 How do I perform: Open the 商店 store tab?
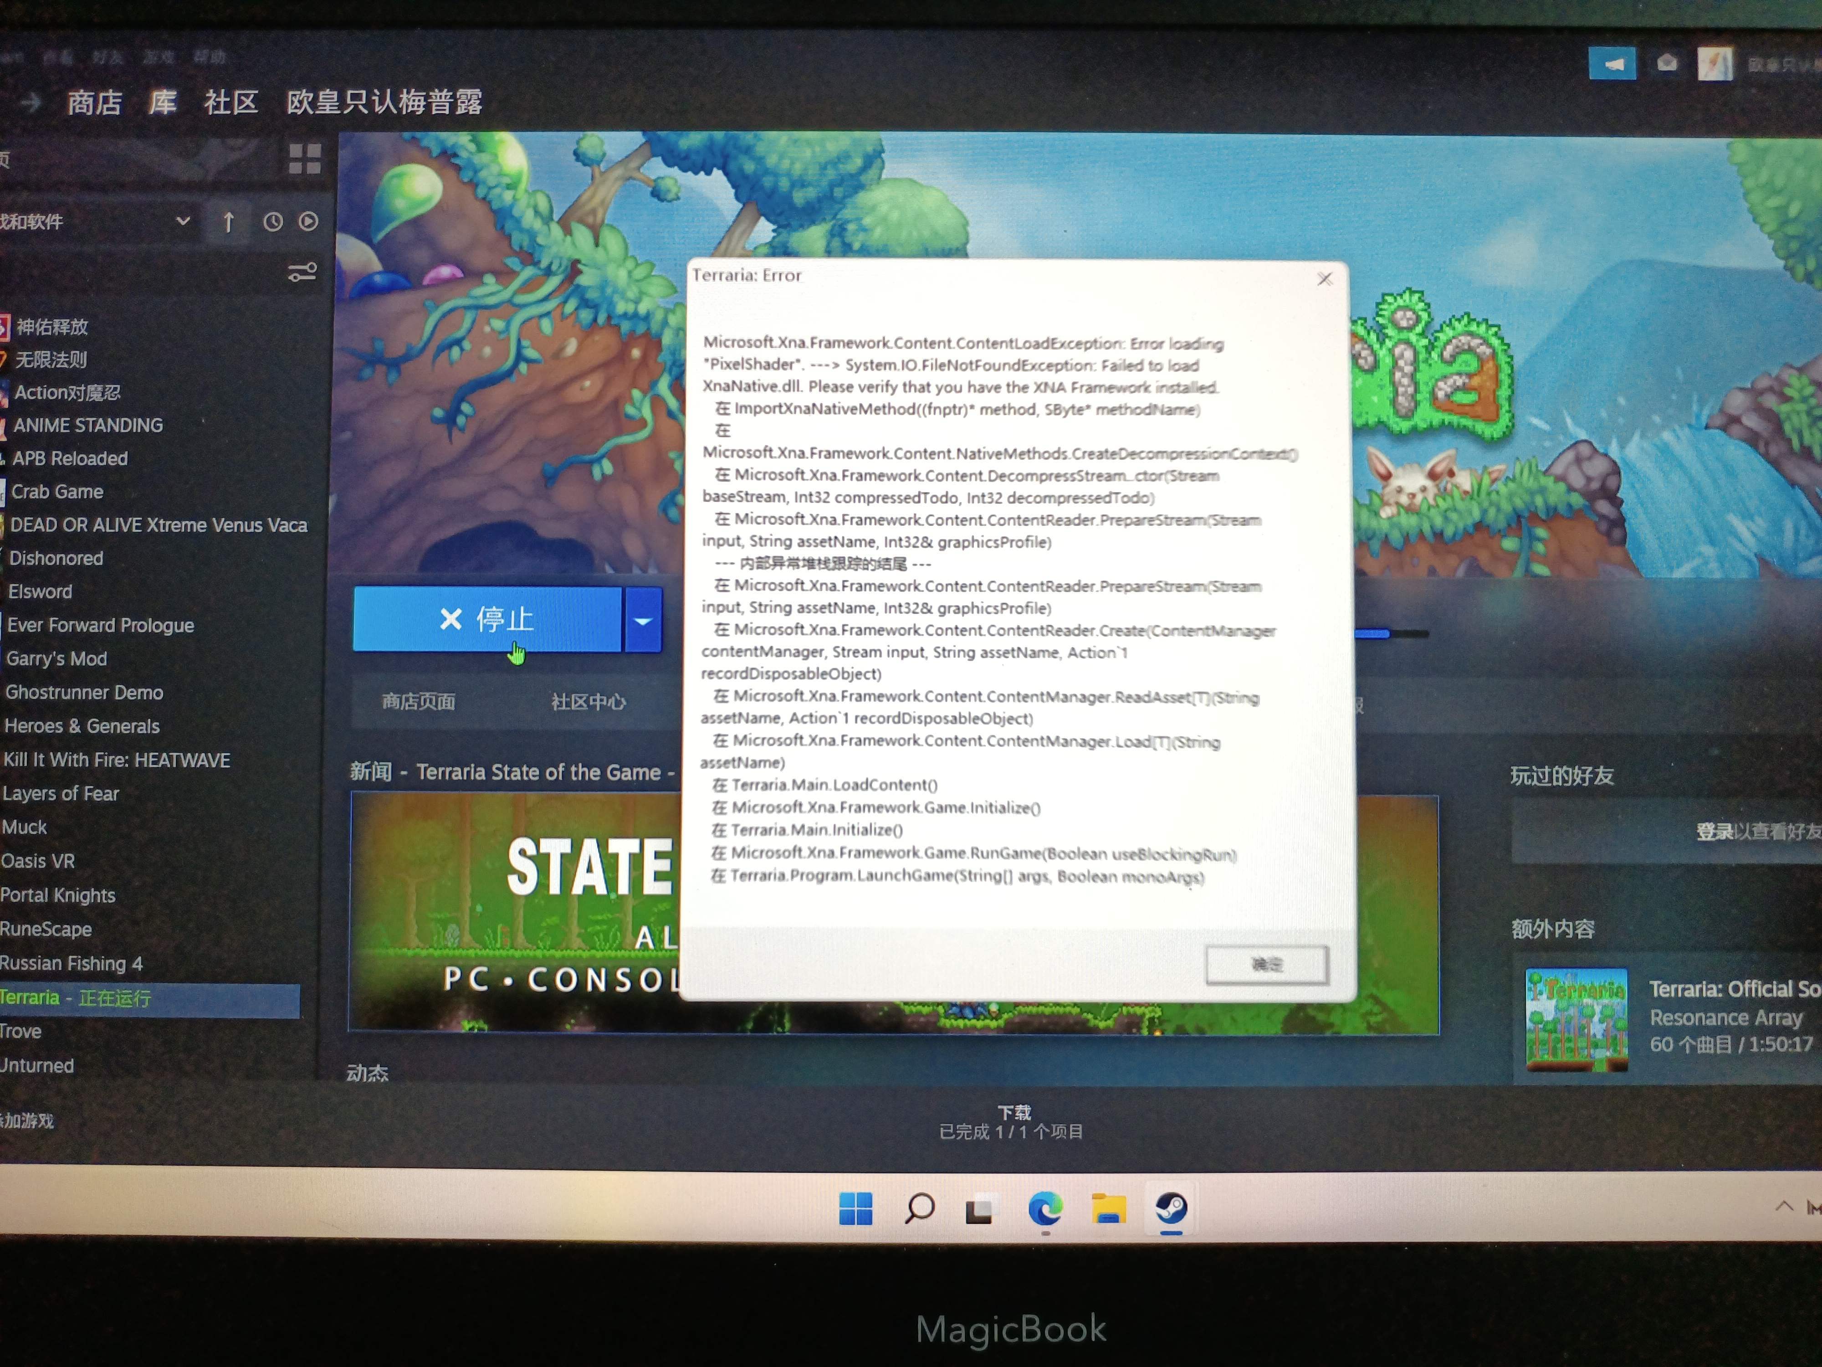coord(94,103)
